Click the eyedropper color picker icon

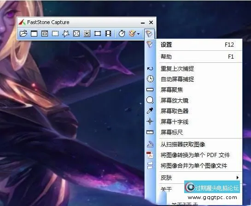[x=150, y=111]
